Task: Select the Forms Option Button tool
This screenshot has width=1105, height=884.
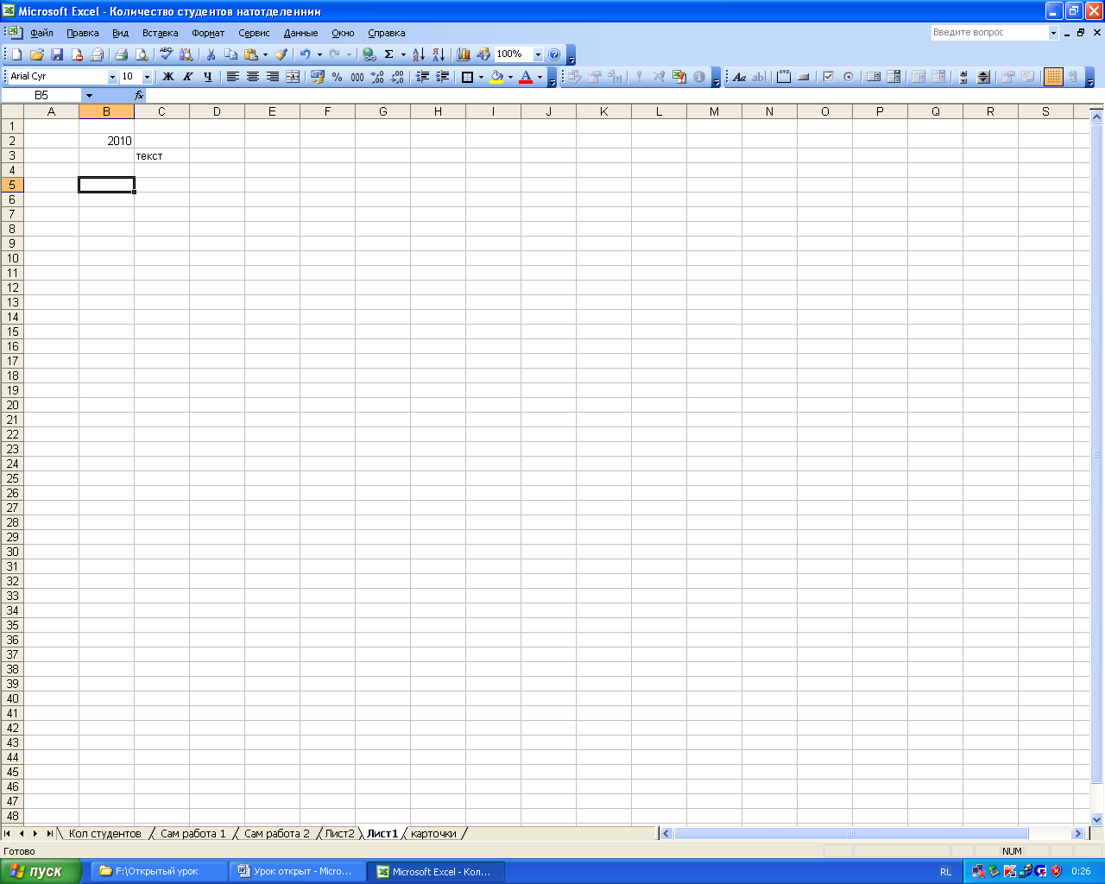Action: (x=848, y=77)
